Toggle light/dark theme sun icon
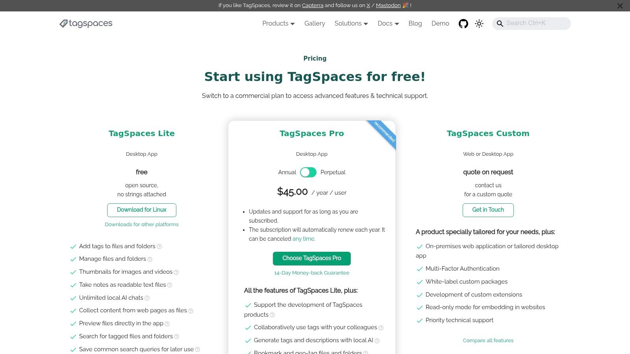Image resolution: width=630 pixels, height=354 pixels. (479, 24)
